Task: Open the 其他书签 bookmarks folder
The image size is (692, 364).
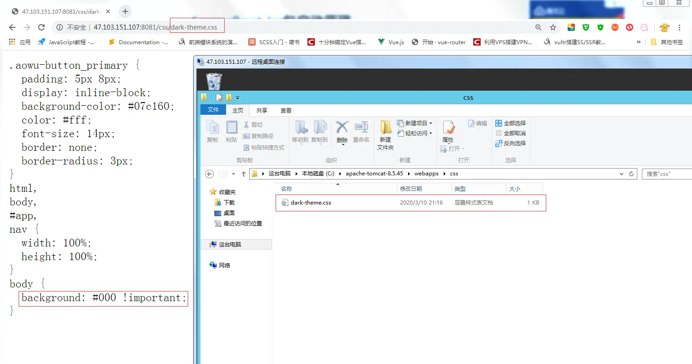Action: pos(667,42)
